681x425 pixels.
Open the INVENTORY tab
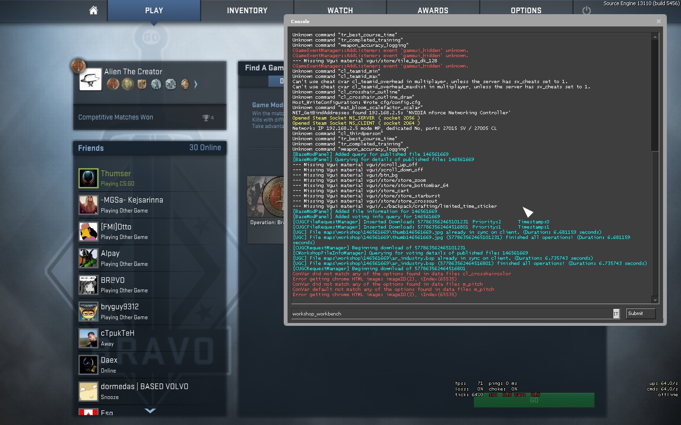247,10
